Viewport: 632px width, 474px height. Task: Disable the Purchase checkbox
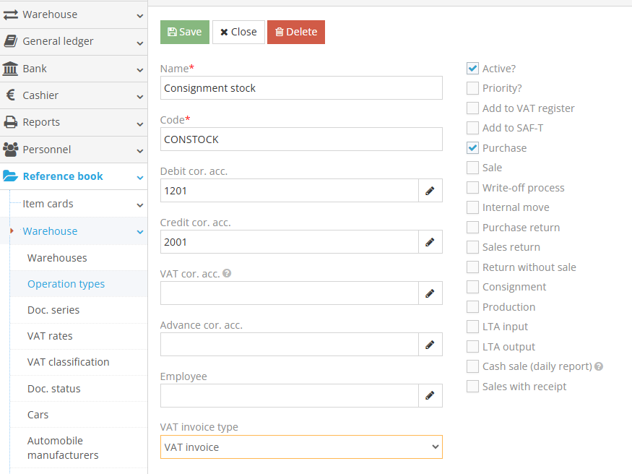(x=472, y=147)
